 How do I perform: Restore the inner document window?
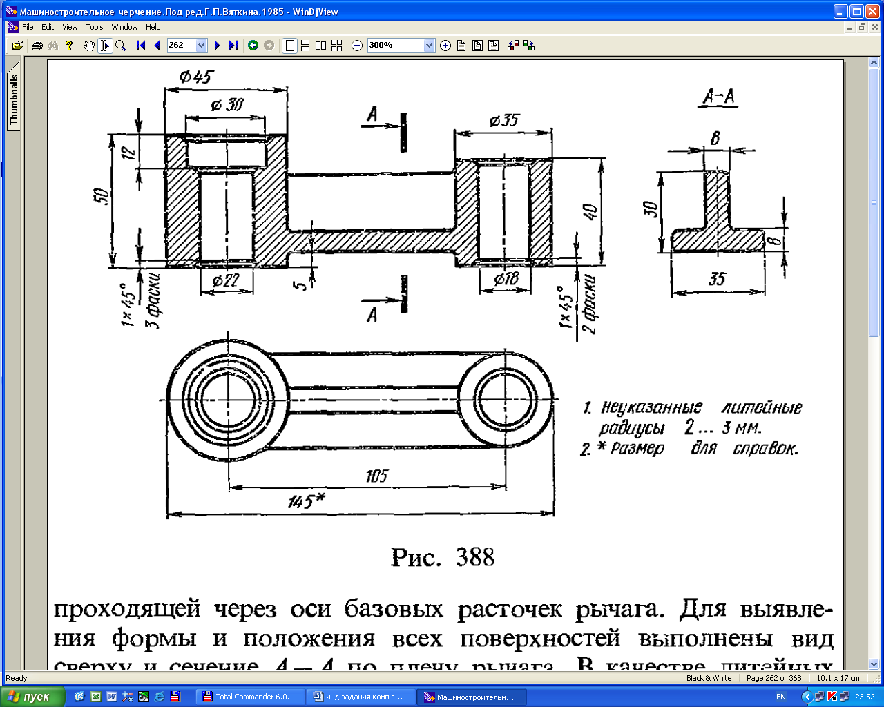862,27
